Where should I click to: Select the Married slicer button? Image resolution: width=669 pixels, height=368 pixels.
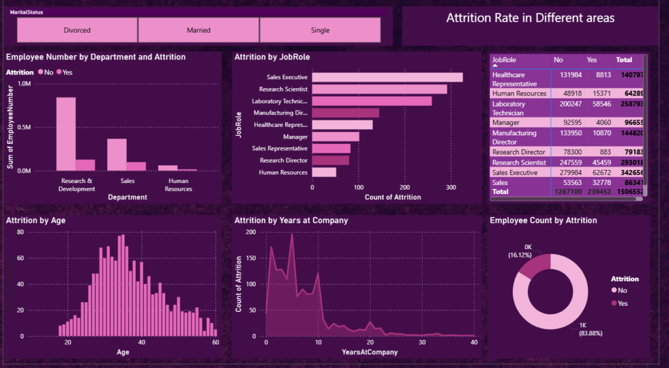[199, 30]
